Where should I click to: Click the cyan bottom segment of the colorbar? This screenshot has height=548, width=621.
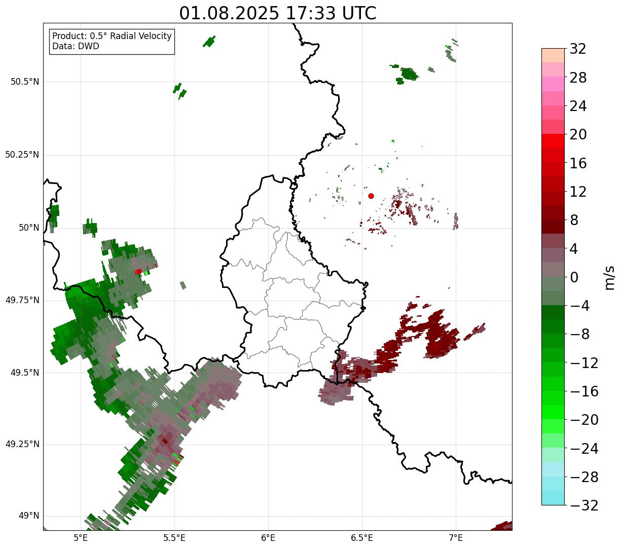point(553,498)
